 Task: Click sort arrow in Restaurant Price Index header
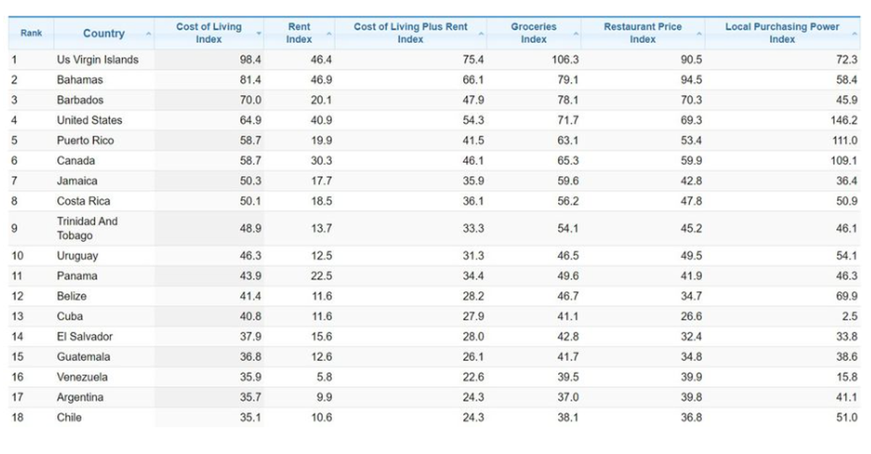699,34
